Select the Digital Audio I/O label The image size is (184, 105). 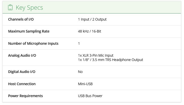22,72
